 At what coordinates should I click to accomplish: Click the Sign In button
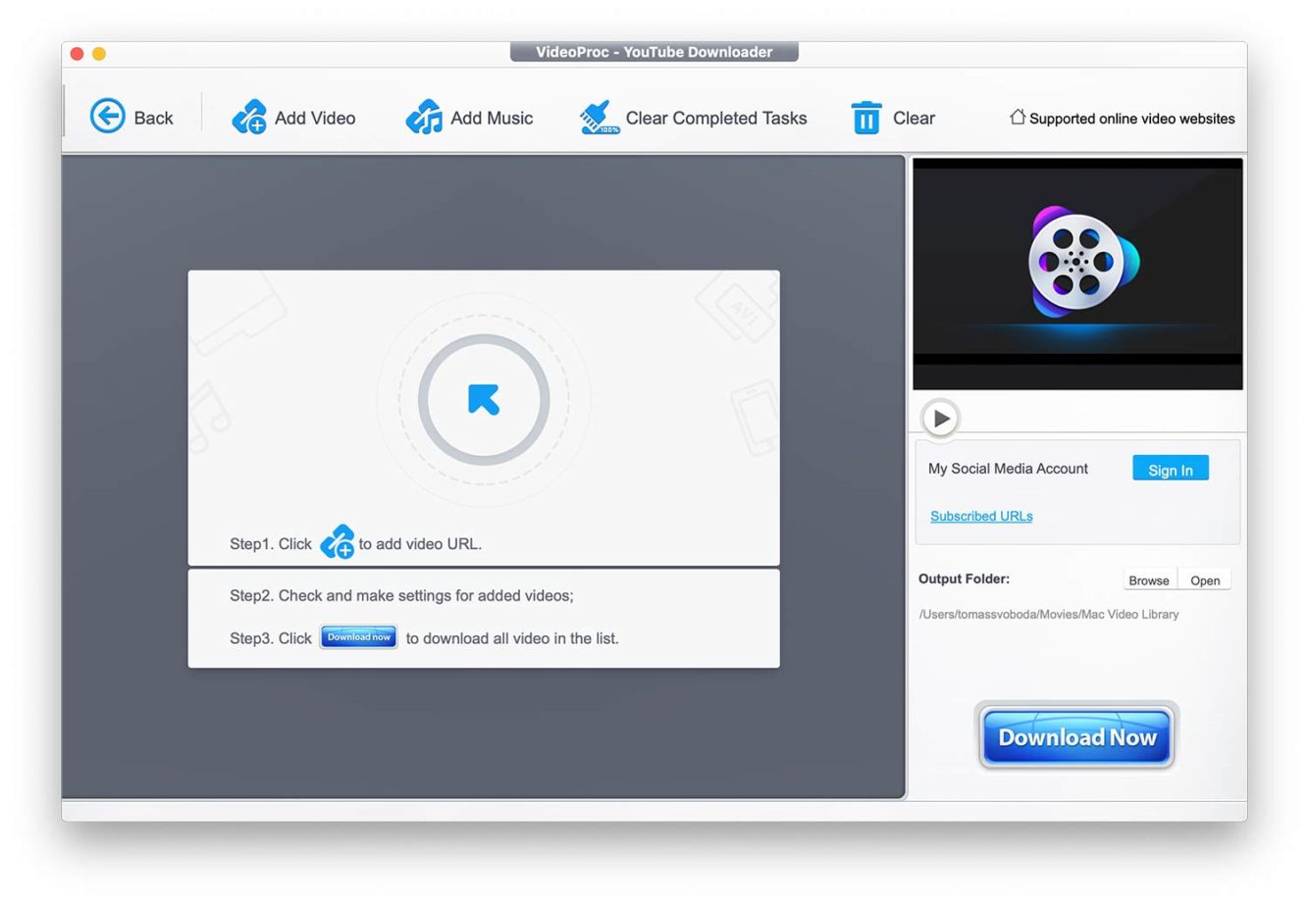tap(1170, 469)
